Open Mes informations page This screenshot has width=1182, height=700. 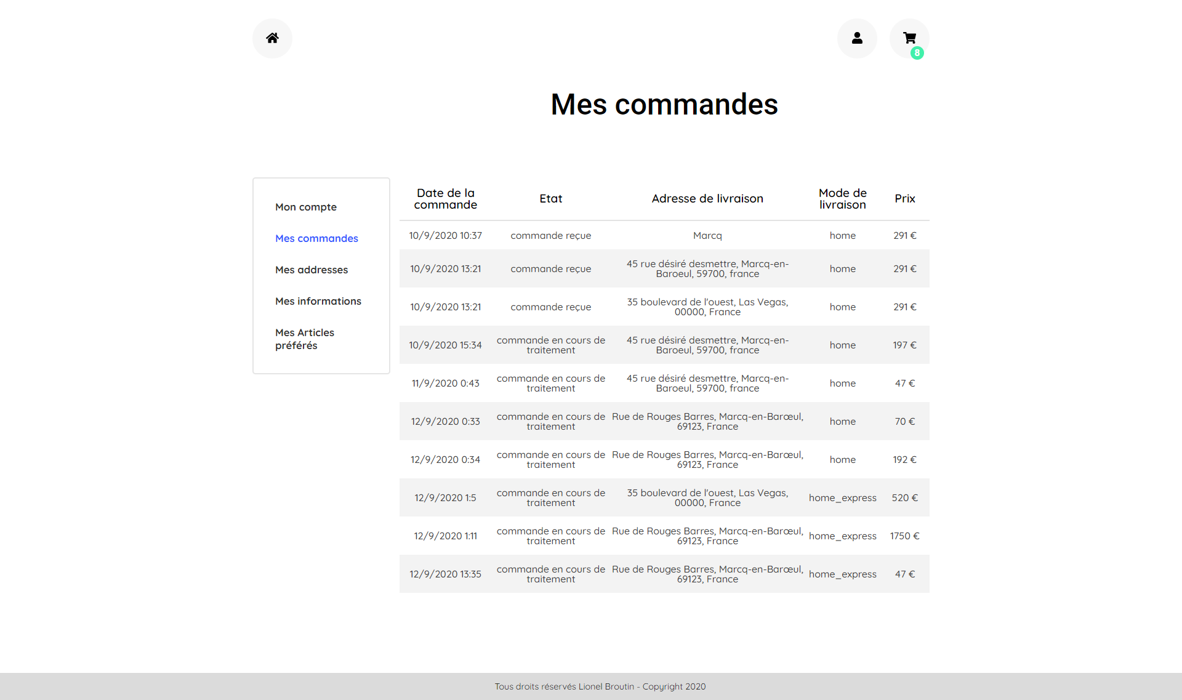[x=318, y=301]
